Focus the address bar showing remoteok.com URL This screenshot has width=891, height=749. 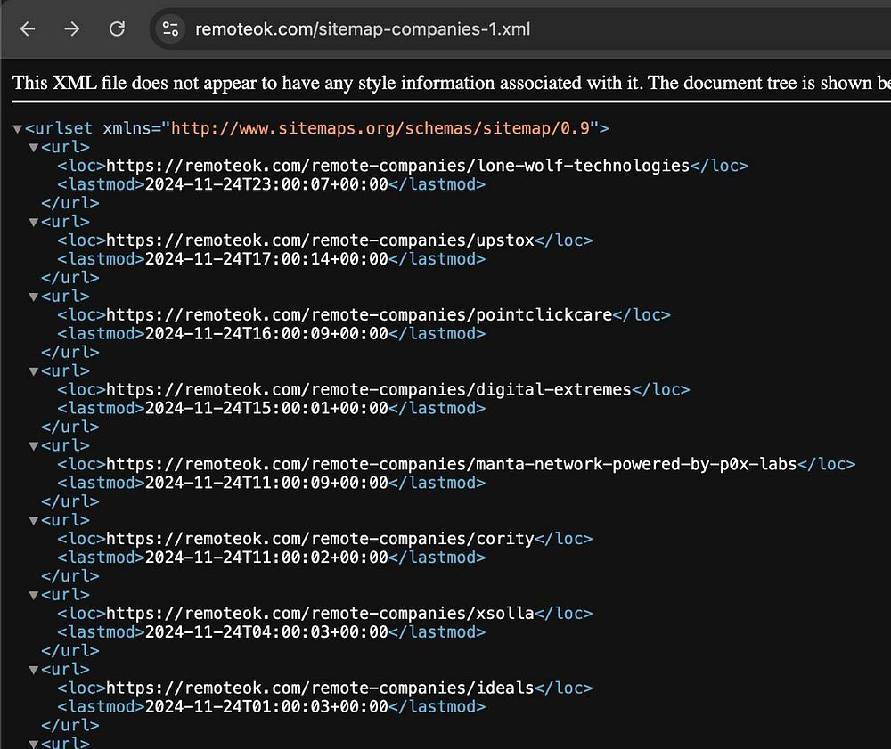[445, 29]
